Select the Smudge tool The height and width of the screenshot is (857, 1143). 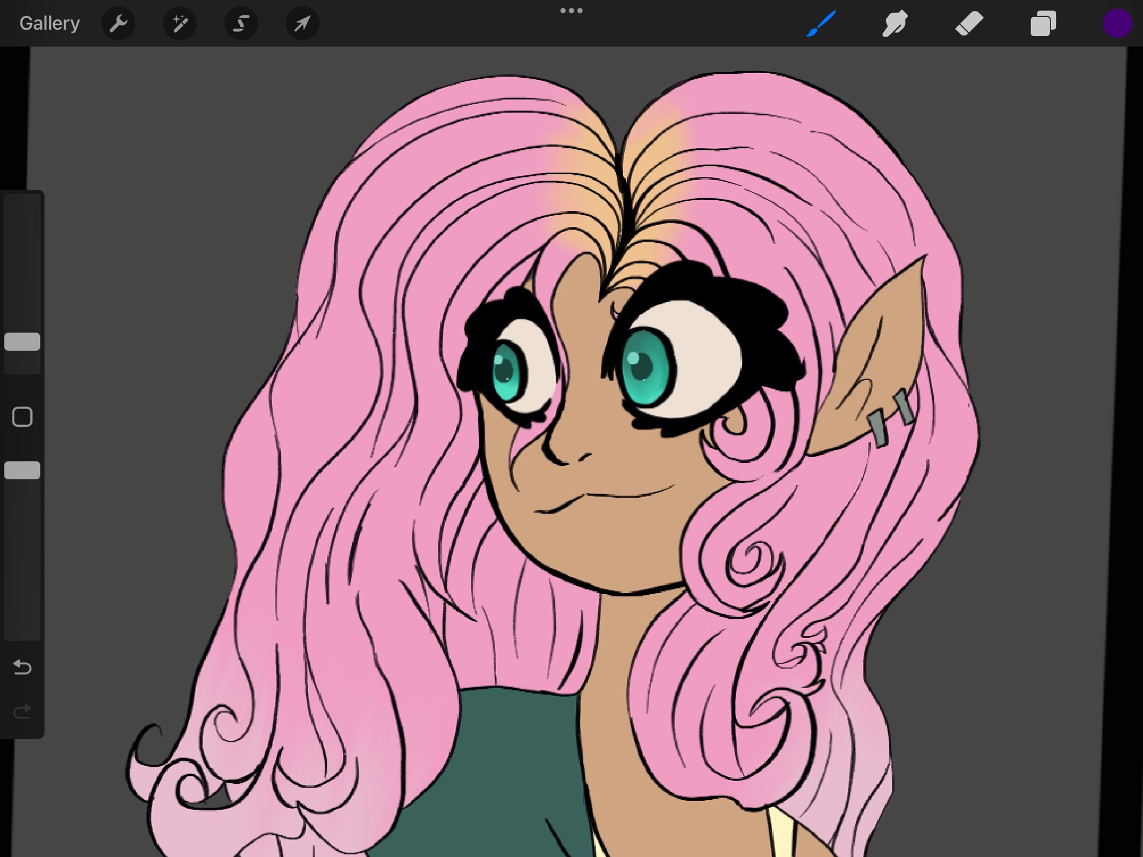[x=894, y=23]
